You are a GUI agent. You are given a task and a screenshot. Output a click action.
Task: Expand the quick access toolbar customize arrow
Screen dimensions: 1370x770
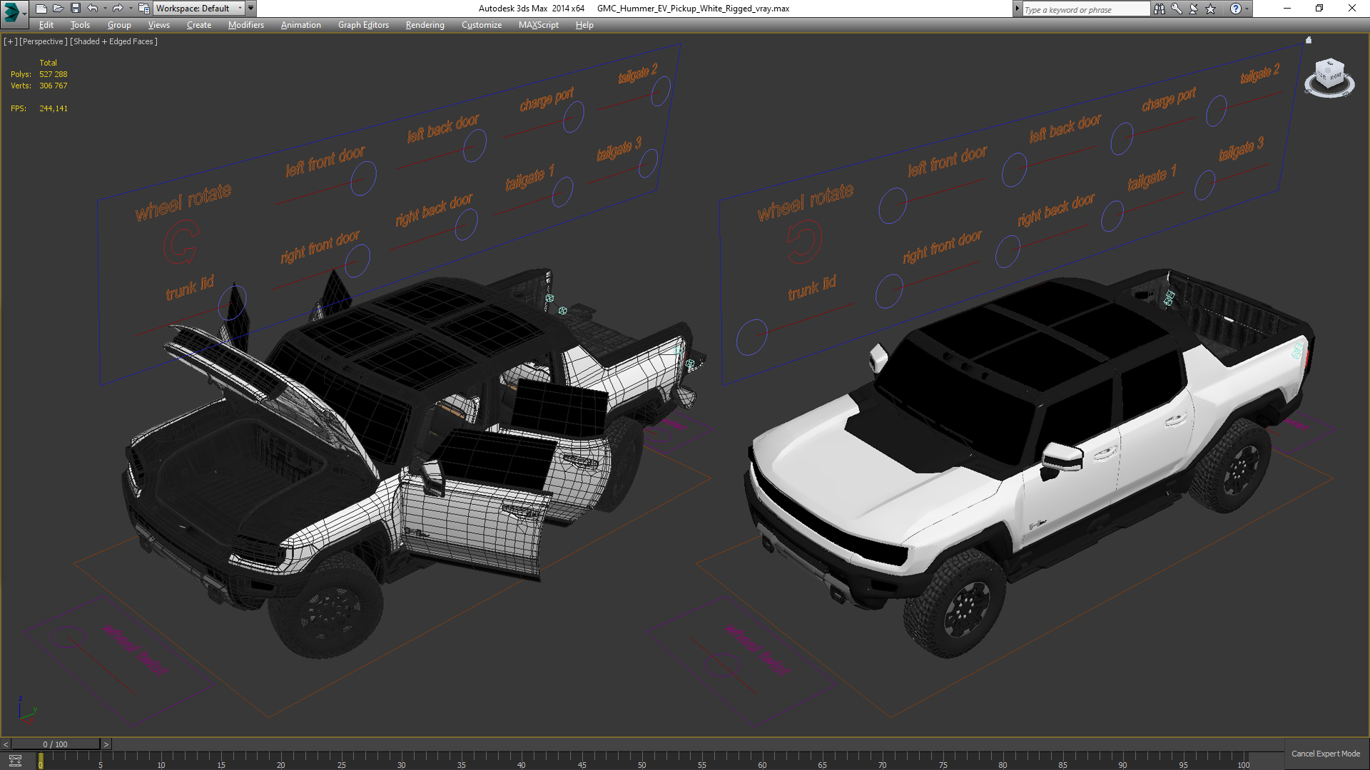tap(251, 9)
